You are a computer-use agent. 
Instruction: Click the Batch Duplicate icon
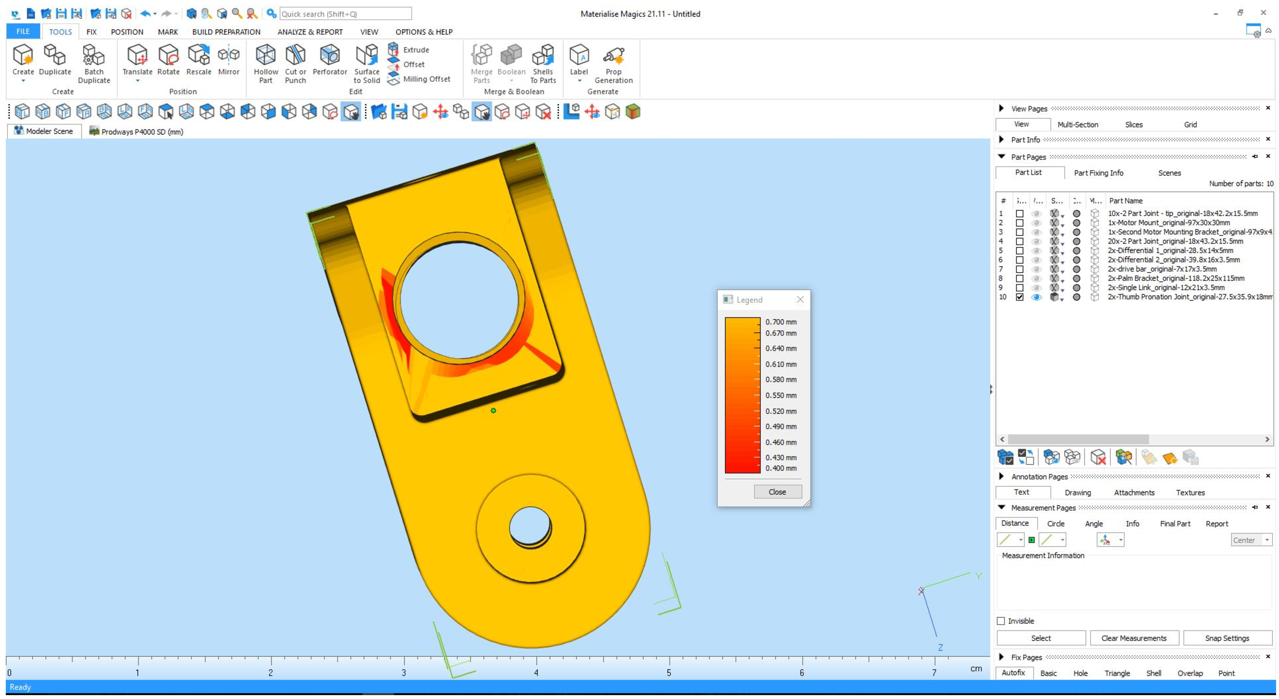click(93, 56)
